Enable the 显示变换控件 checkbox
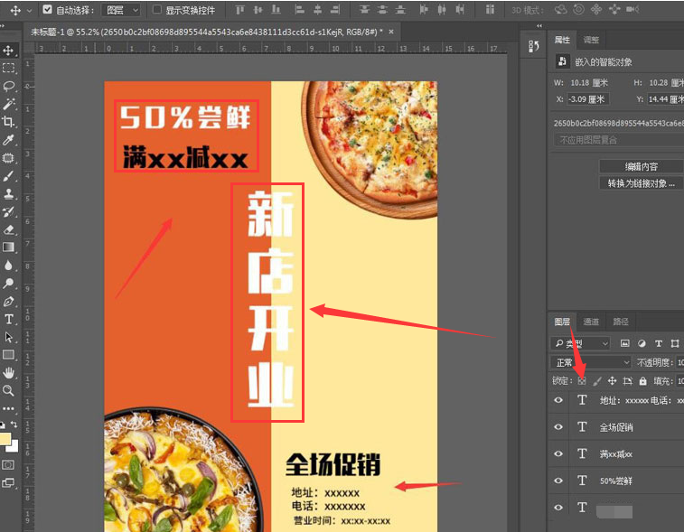 (x=157, y=10)
